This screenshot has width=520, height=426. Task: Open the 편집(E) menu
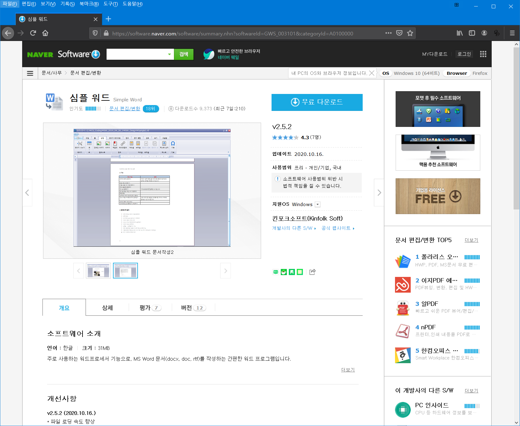coord(29,4)
